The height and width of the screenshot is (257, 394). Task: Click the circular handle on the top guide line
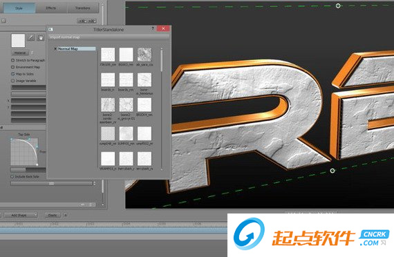click(338, 6)
